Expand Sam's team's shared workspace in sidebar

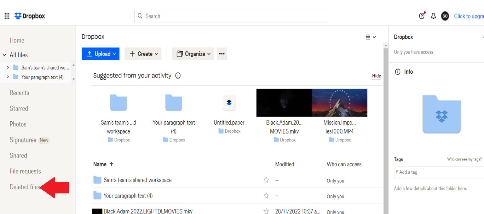pyautogui.click(x=8, y=67)
